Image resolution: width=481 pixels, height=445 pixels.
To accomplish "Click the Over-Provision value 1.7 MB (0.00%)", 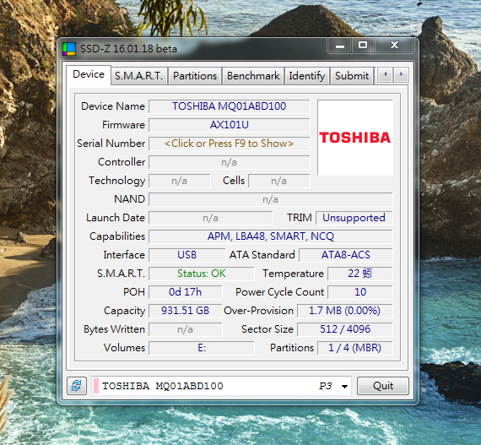I will point(345,311).
